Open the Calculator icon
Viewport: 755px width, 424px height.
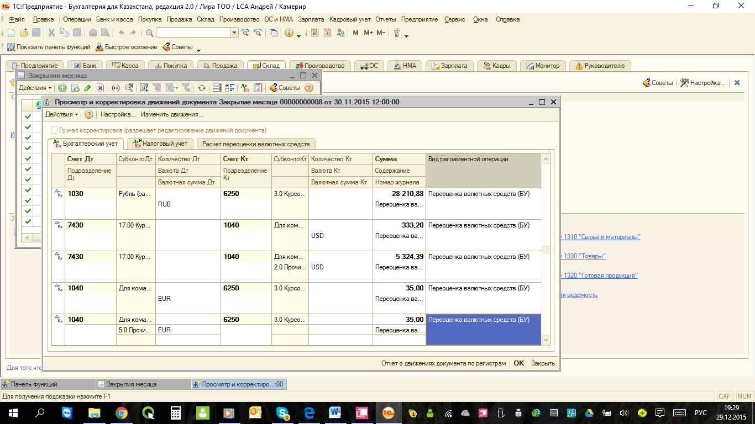click(314, 33)
